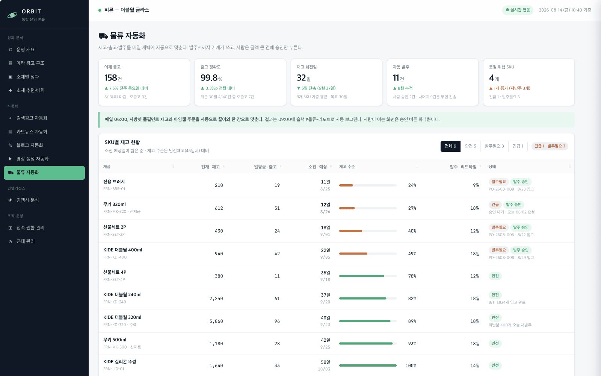The image size is (601, 376).
Task: Click the 긴급 1 · 발주필요 3 alert badge
Action: (550, 146)
